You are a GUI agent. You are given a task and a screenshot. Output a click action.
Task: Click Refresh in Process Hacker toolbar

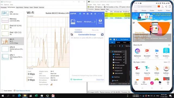click(91, 7)
